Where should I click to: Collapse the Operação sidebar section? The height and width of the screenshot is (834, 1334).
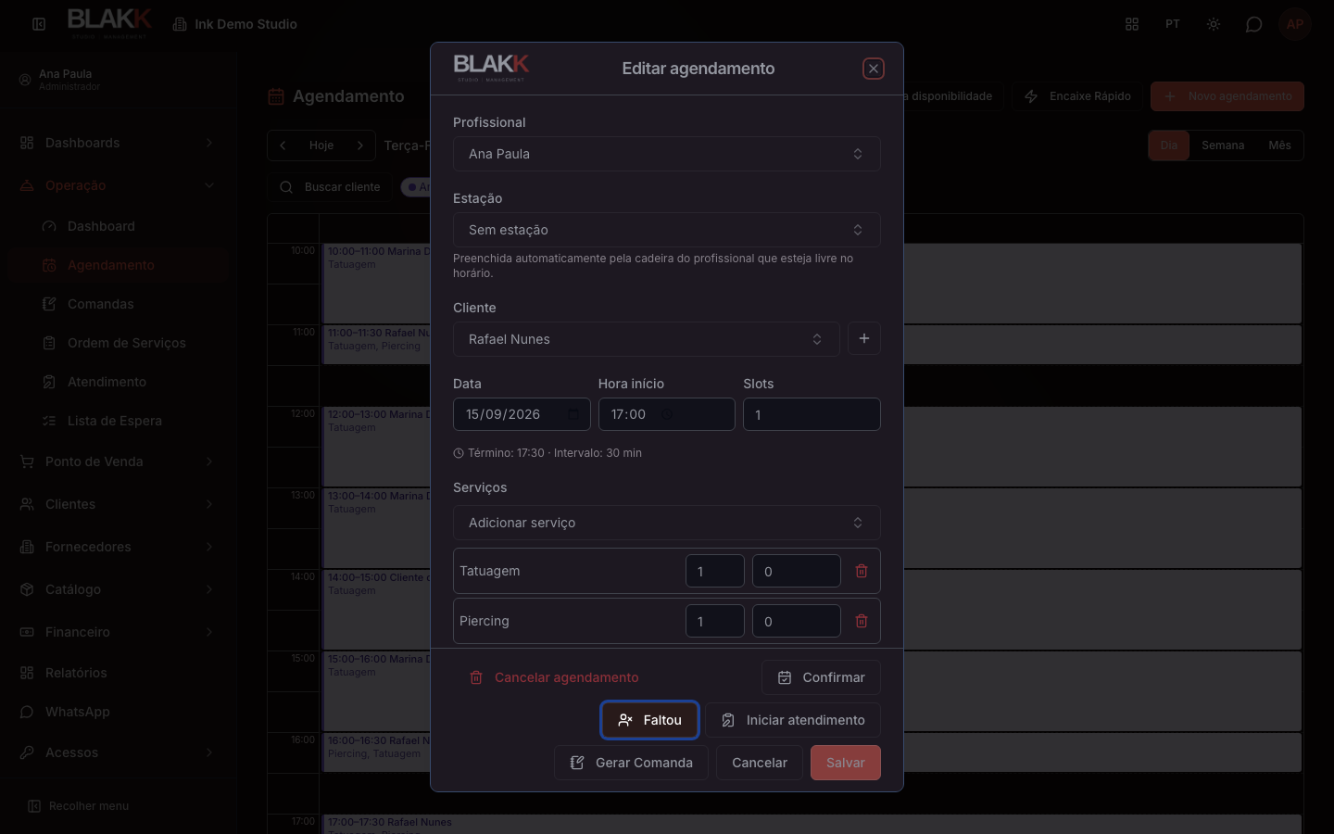117,185
